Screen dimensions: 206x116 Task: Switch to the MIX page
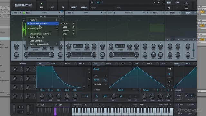52,7
